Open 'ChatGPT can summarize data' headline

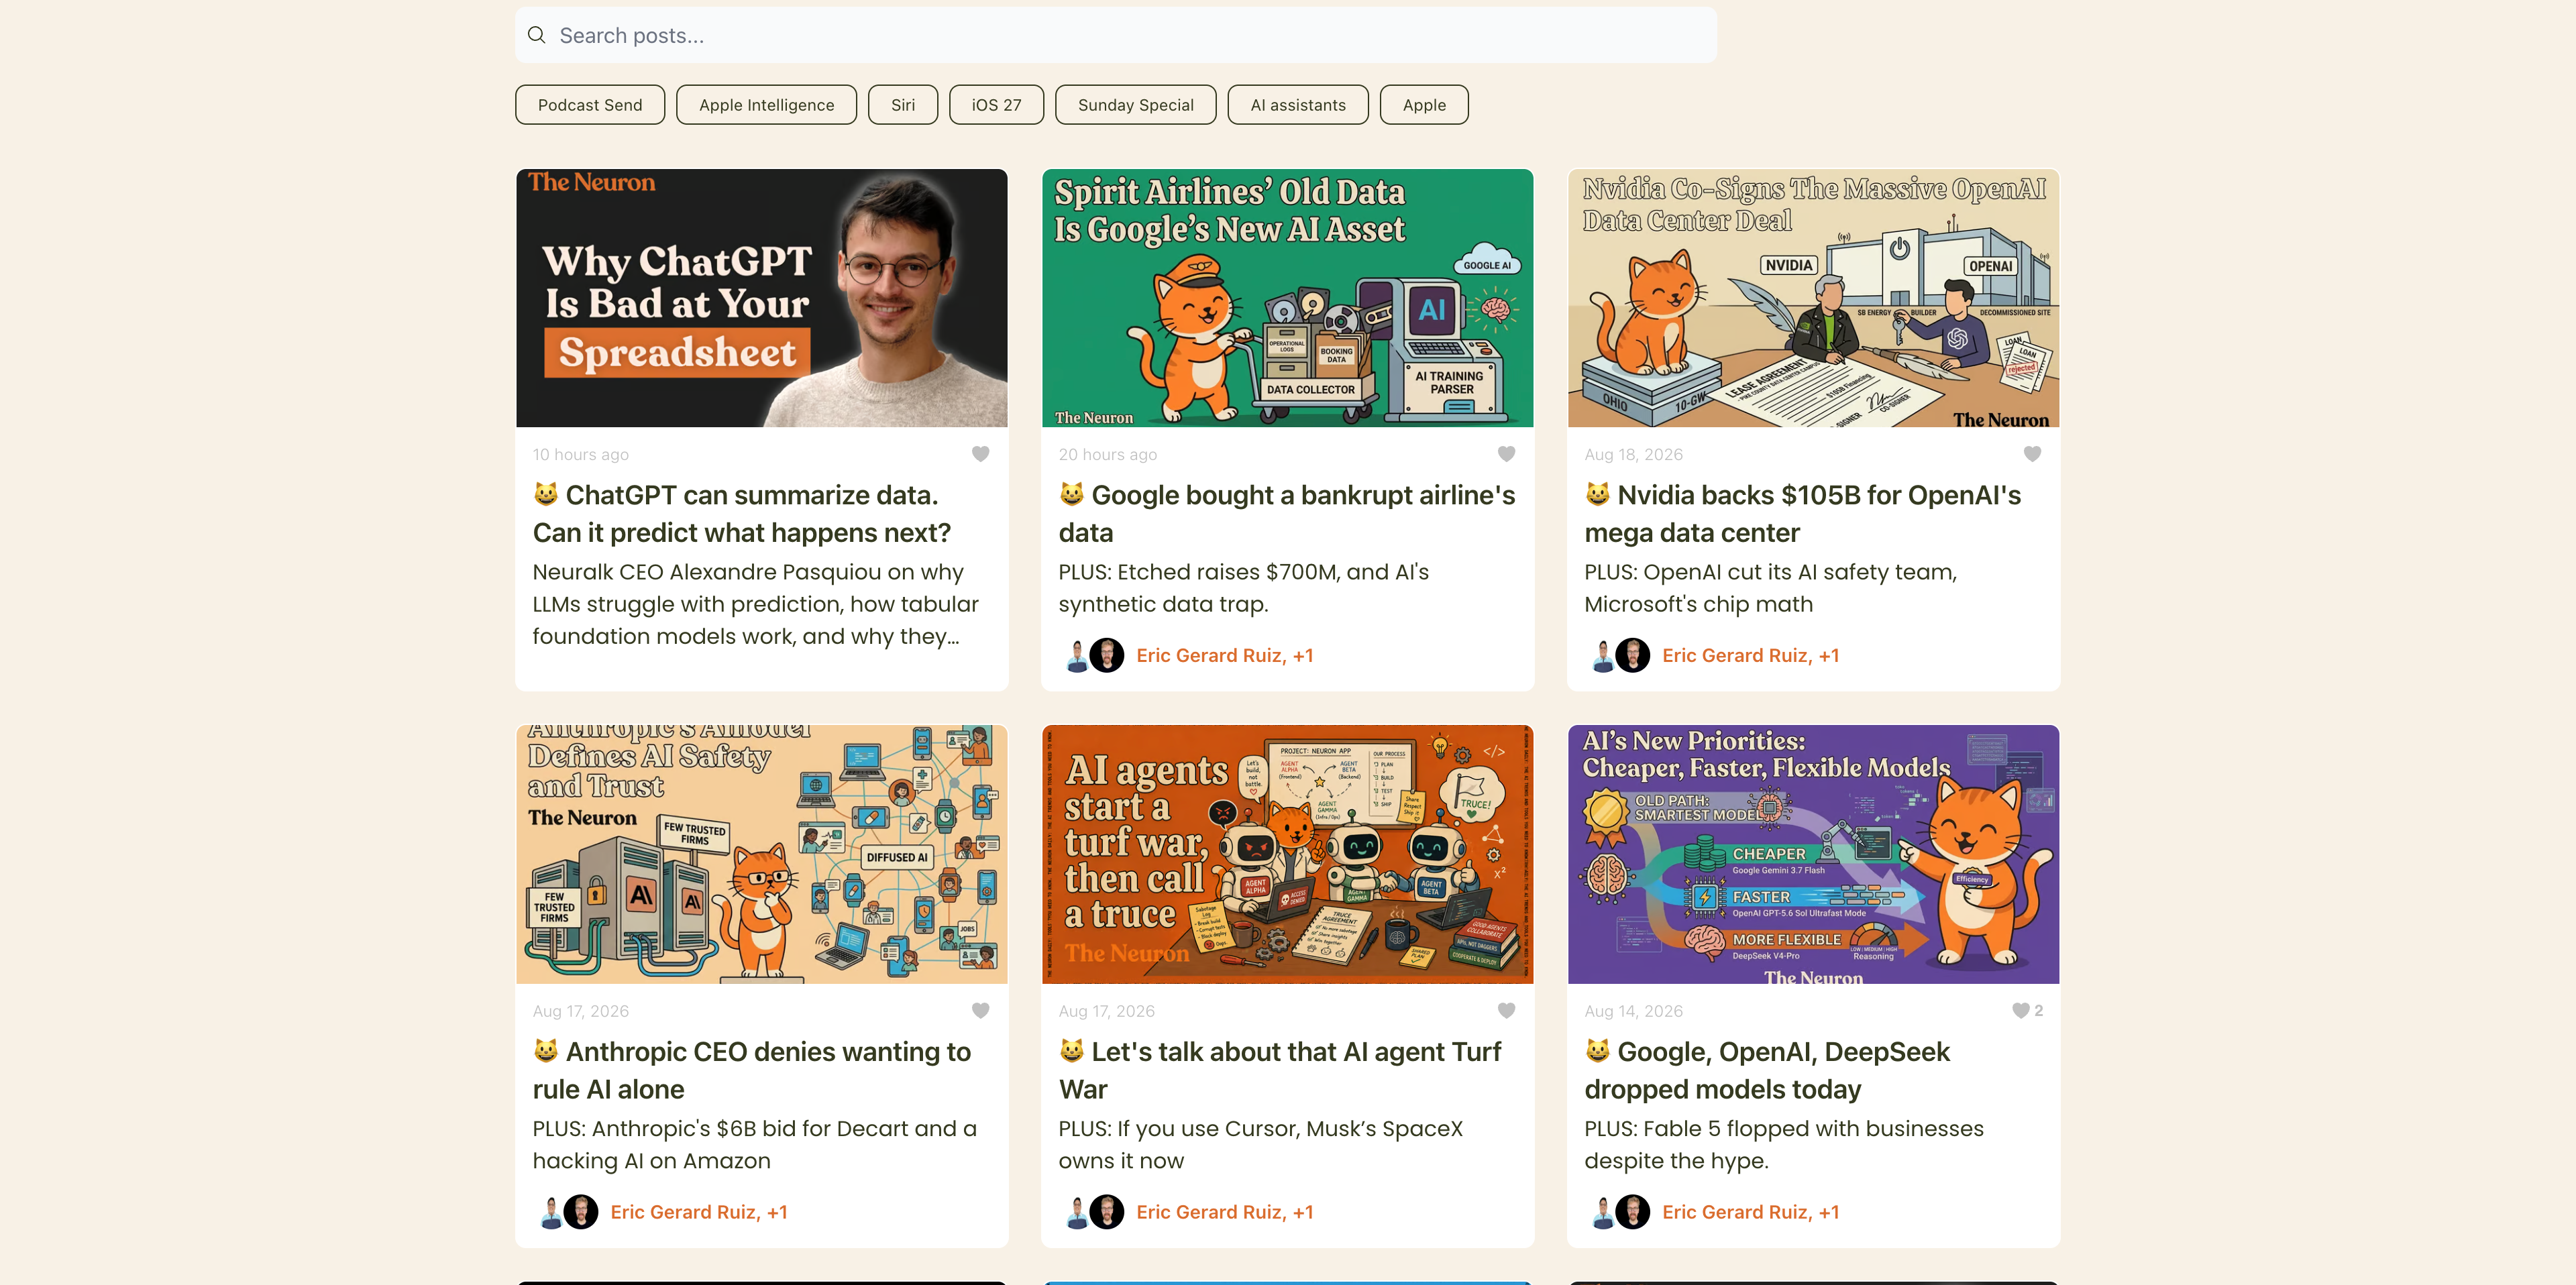tap(742, 514)
